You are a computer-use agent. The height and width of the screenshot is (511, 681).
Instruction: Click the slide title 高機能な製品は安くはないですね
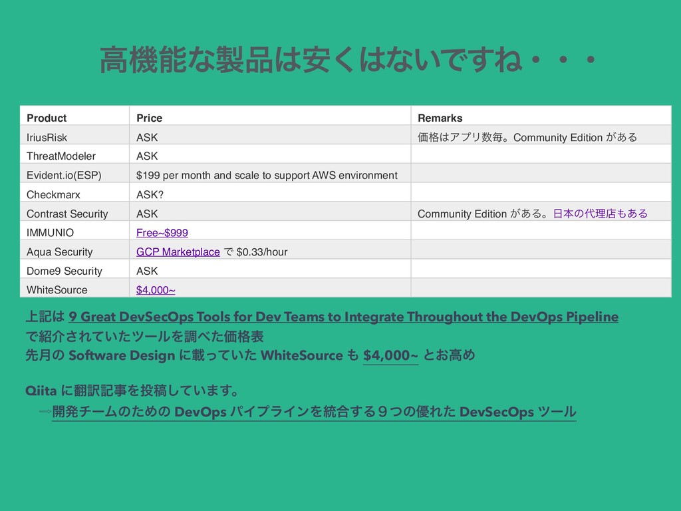347,59
